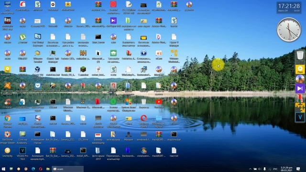This screenshot has width=306, height=172.
Task: Select the Minecraft grass block TLauncher icon
Action: click(83, 69)
